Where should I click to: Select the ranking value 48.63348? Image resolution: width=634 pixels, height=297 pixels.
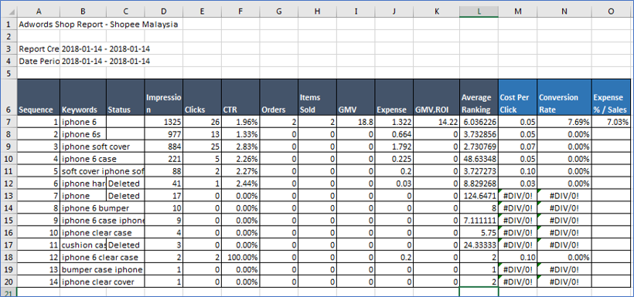pyautogui.click(x=479, y=159)
